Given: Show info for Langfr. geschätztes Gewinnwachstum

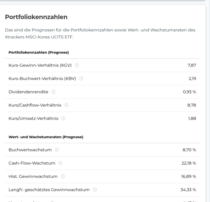Looking at the screenshot, I should (x=95, y=190).
